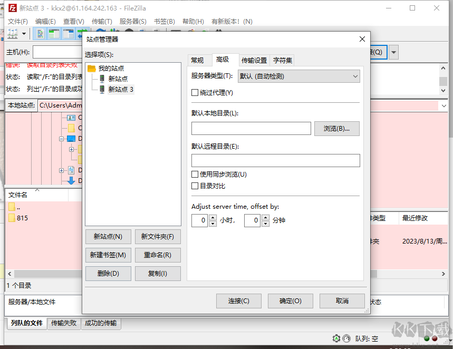The image size is (453, 349).
Task: Click the transfer mode gear icon in status bar
Action: tap(336, 338)
